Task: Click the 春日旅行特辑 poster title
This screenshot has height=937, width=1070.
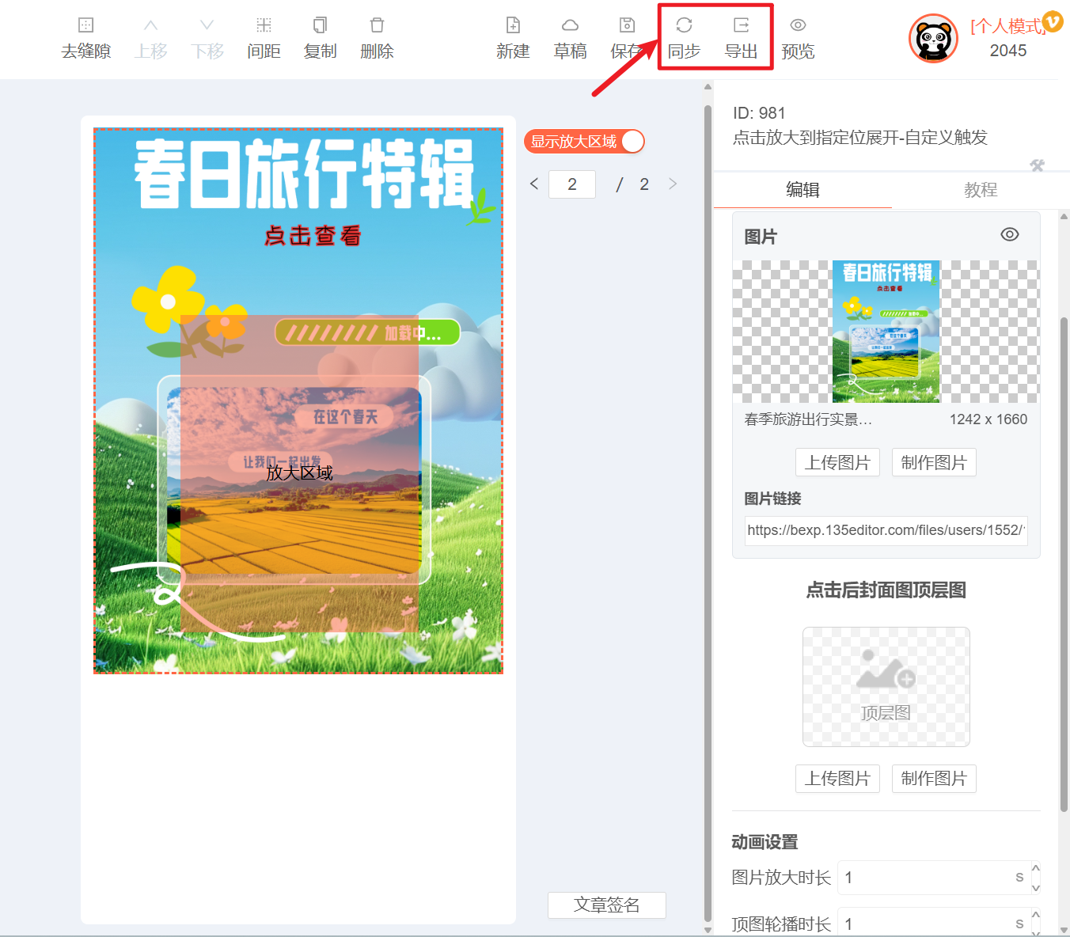Action: 303,173
